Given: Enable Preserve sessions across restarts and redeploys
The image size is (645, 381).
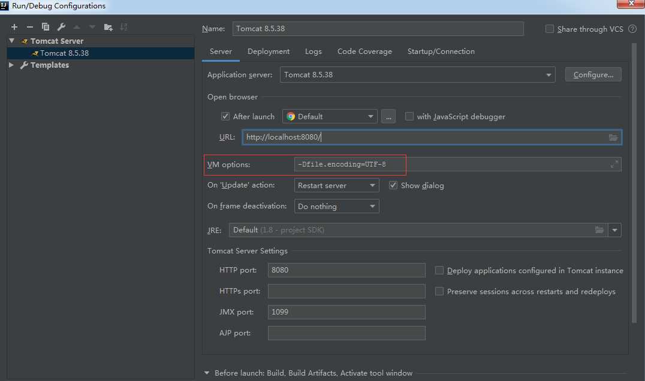Looking at the screenshot, I should [439, 291].
